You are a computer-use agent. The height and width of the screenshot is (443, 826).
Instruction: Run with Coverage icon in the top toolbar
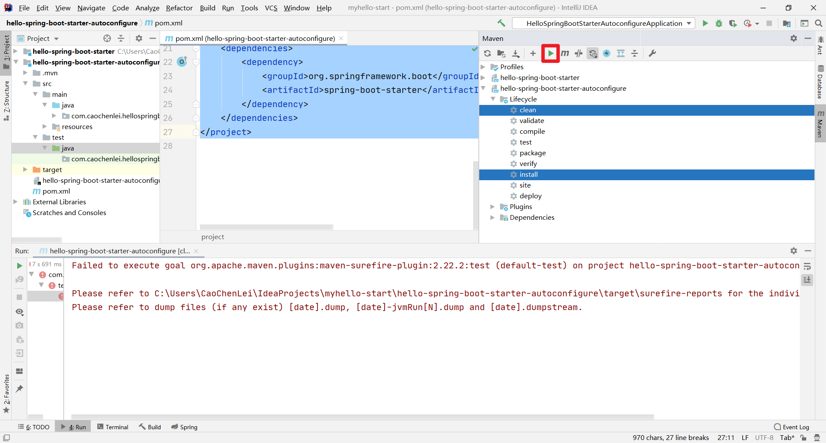pyautogui.click(x=733, y=23)
